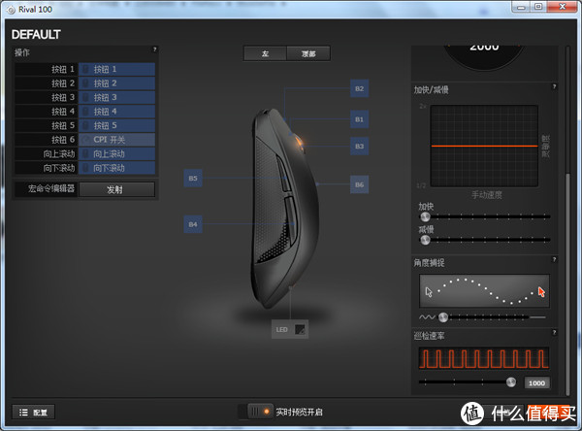Click the polling rate value field 1000
The image size is (582, 431).
536,383
